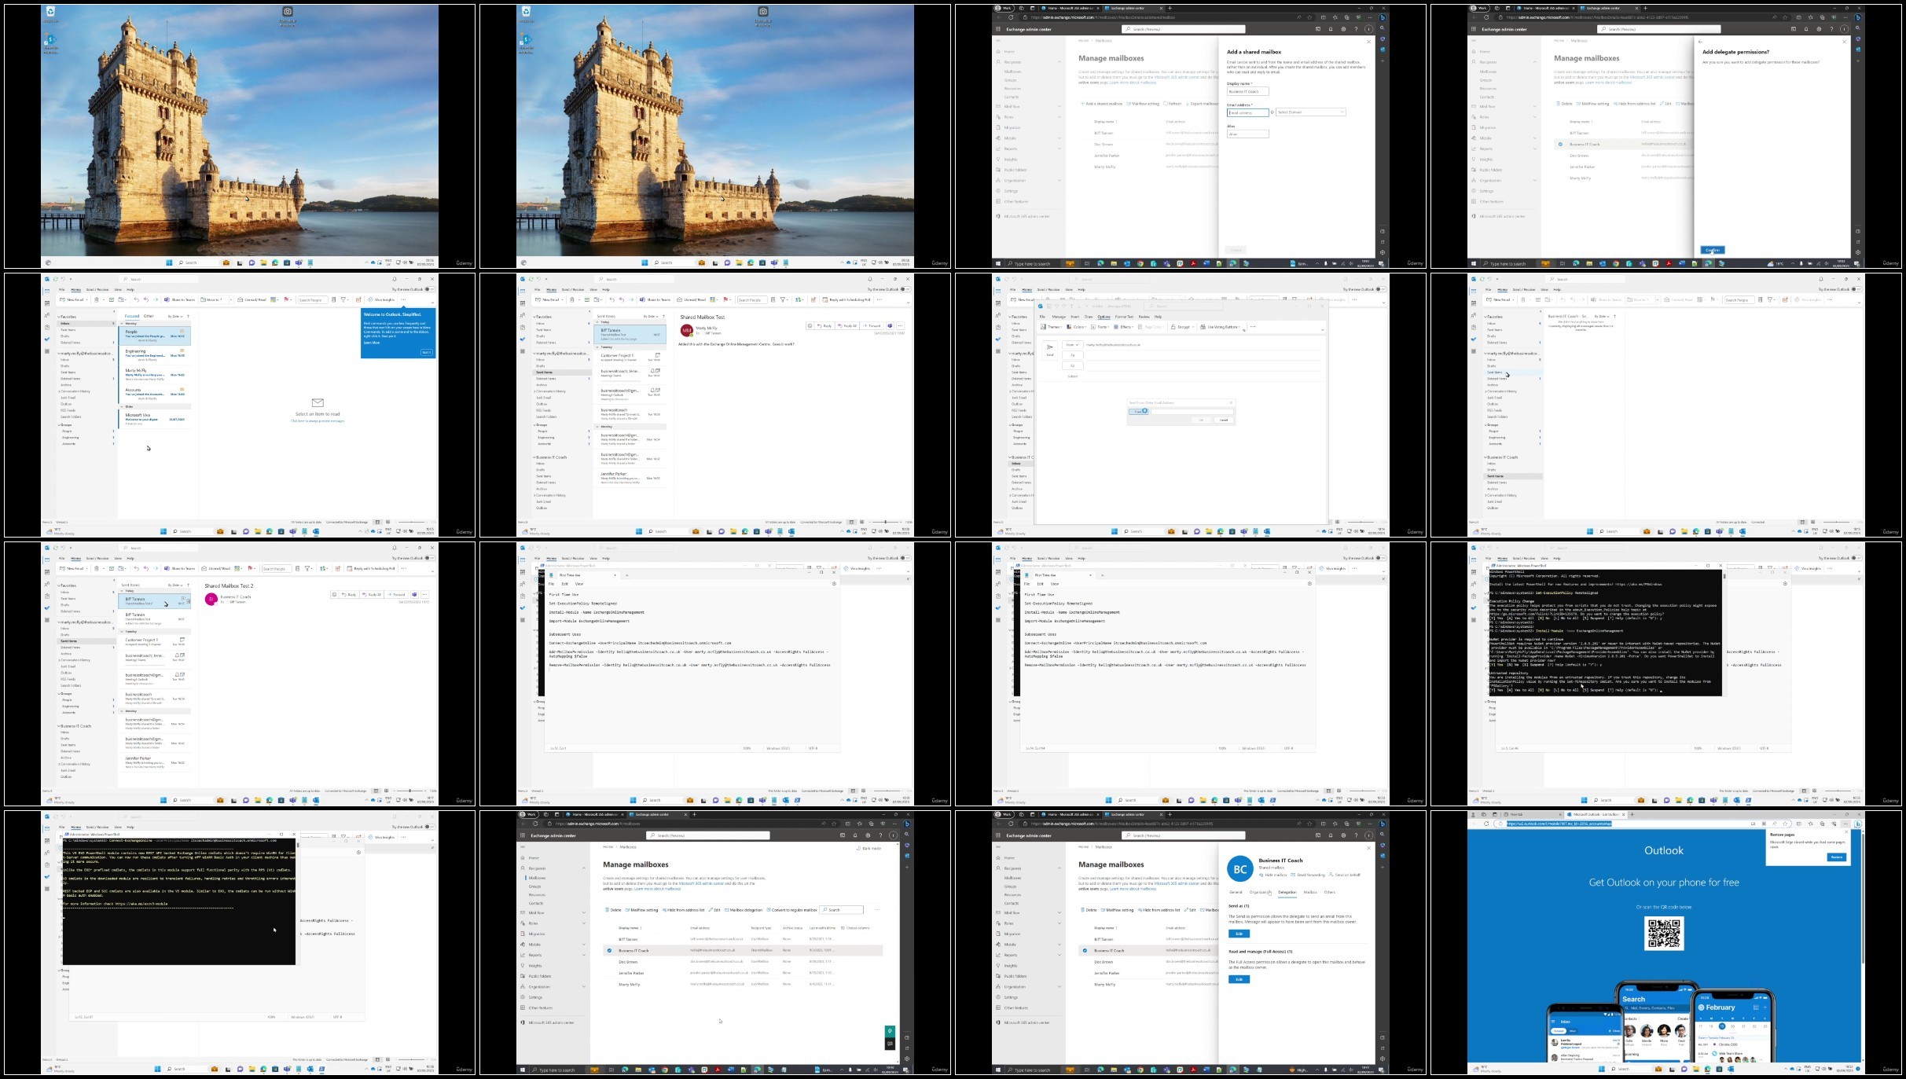Viewport: 1906px width, 1079px height.
Task: Click back arrow in Add delegate permissions panel
Action: (1701, 42)
